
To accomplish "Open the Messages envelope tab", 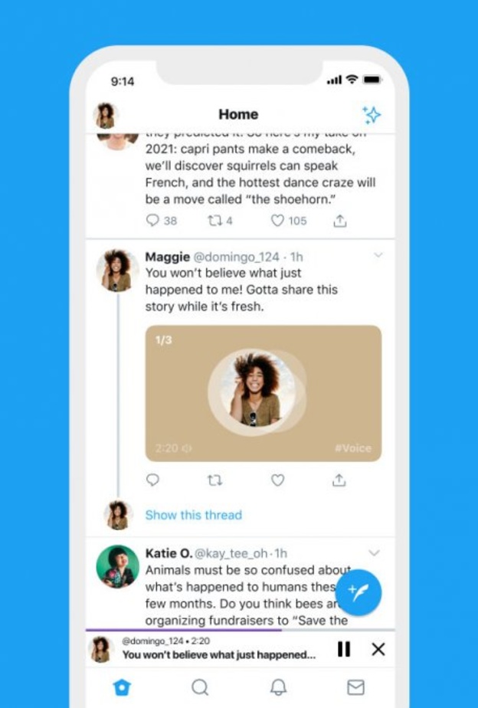I will 355,687.
